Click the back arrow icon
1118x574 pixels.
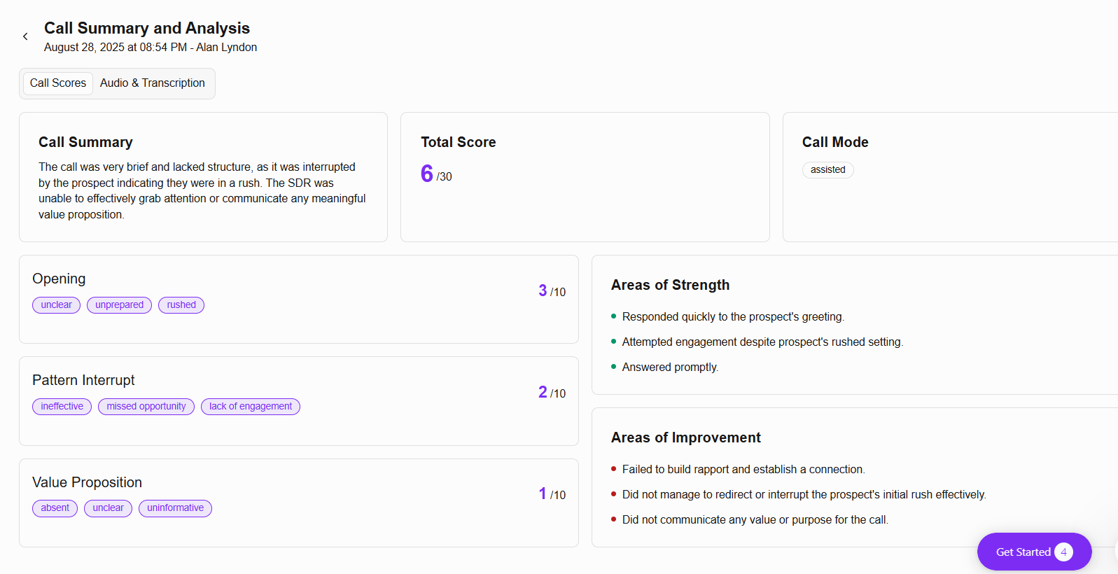pos(25,36)
